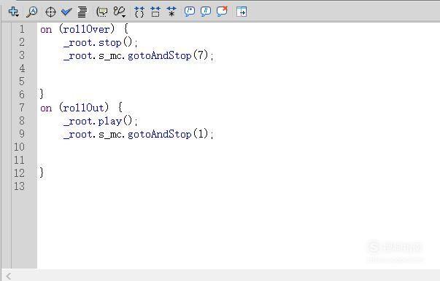Open the Find tool magnifier icon
Screen dimensions: 440x281
[31, 12]
